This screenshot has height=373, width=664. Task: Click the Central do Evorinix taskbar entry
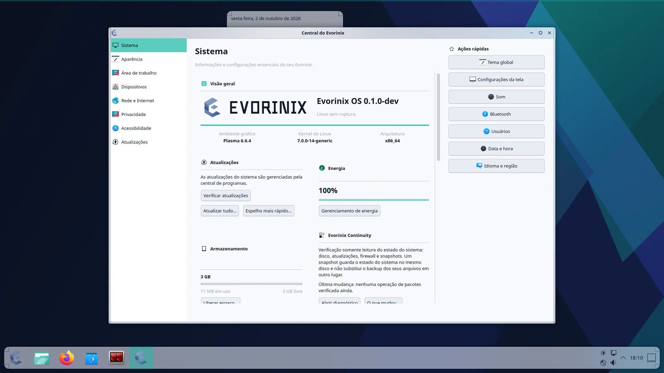(141, 358)
